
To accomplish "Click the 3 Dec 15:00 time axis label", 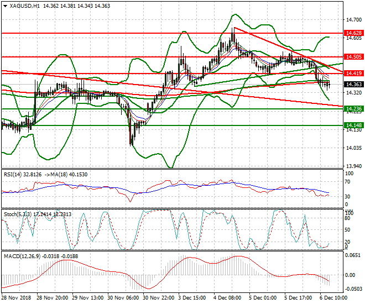I will coord(192,298).
